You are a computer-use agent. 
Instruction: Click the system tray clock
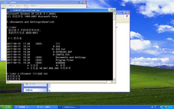[x=170, y=107]
